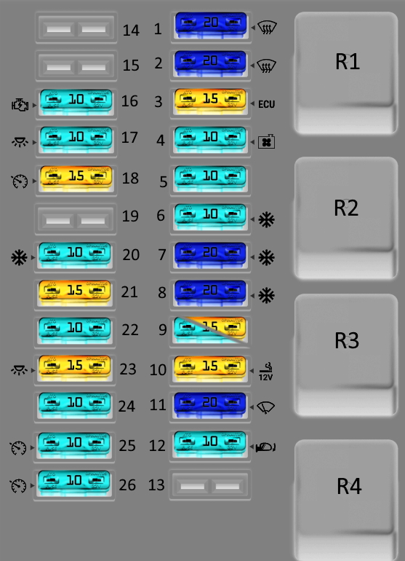Click the cyan 10 amp fuse in slot 5
This screenshot has height=561, width=405.
pyautogui.click(x=210, y=178)
